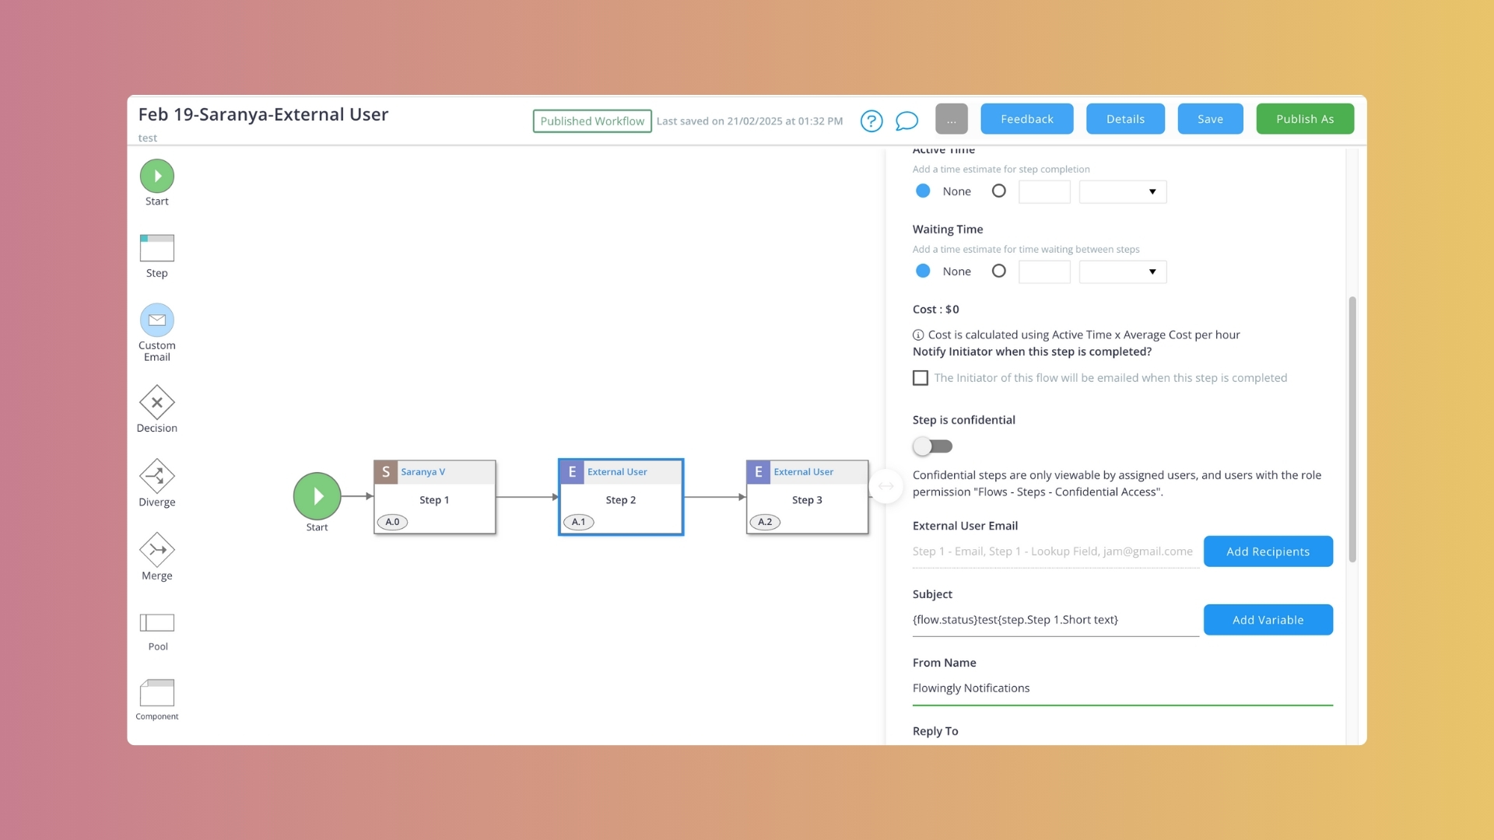Open the Waiting Time unit dropdown
1494x840 pixels.
pos(1121,271)
